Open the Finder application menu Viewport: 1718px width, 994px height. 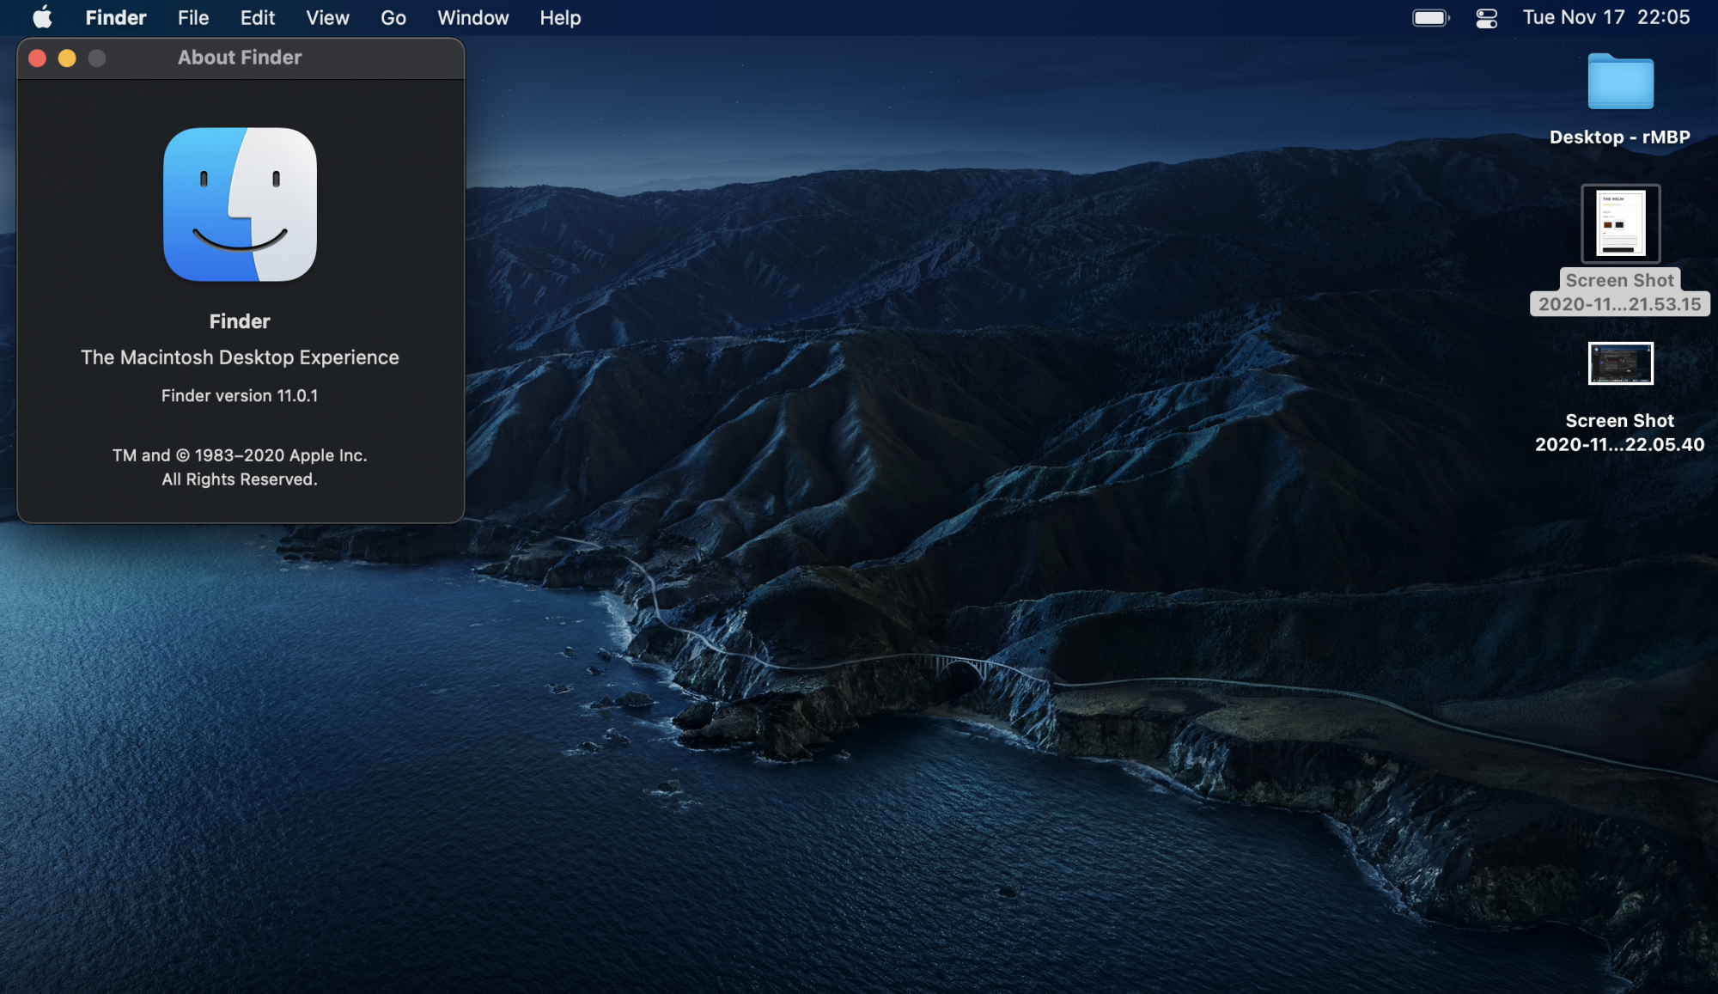(116, 17)
